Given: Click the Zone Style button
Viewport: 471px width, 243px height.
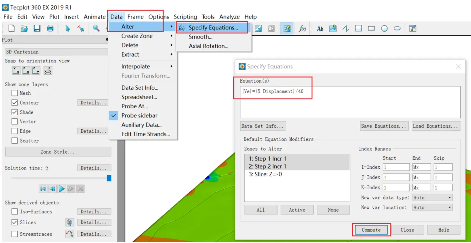Looking at the screenshot, I should (58, 152).
